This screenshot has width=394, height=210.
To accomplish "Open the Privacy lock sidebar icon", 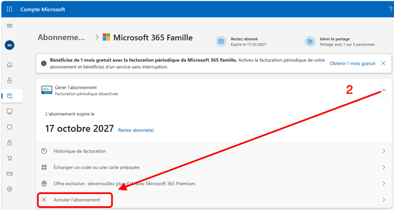I will click(10, 142).
